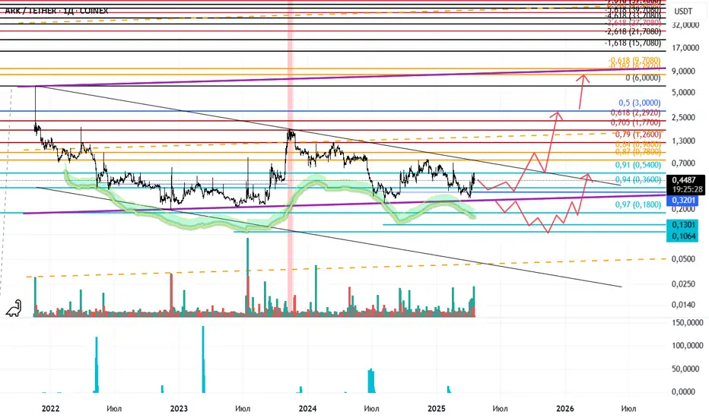Screen dimensions: 709x418
Task: Click the 150,0000 indicator scale label
Action: (687, 323)
